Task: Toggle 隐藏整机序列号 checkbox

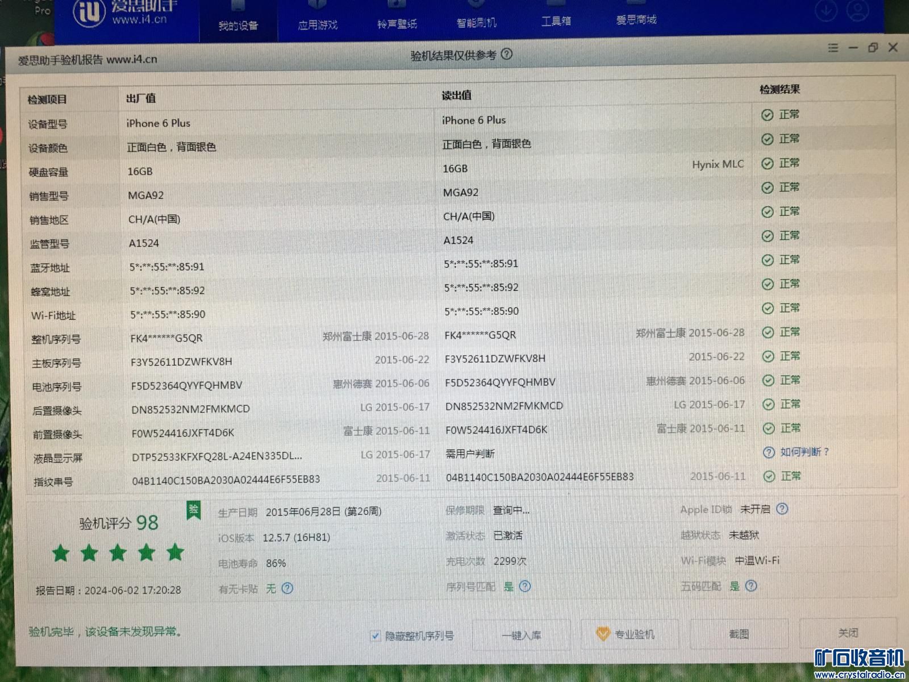Action: [375, 635]
